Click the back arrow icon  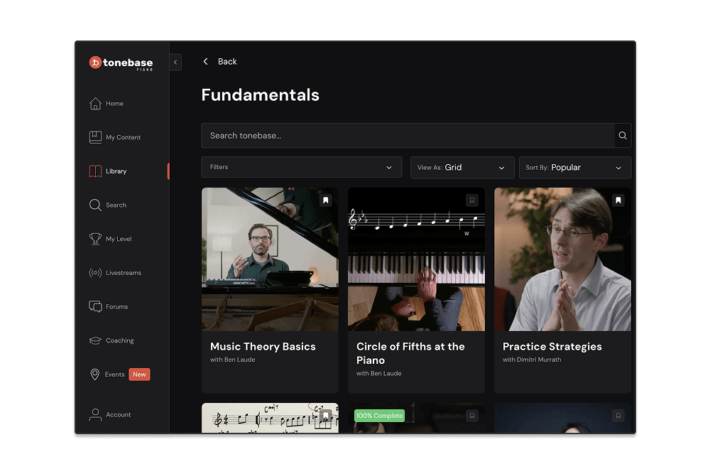206,61
